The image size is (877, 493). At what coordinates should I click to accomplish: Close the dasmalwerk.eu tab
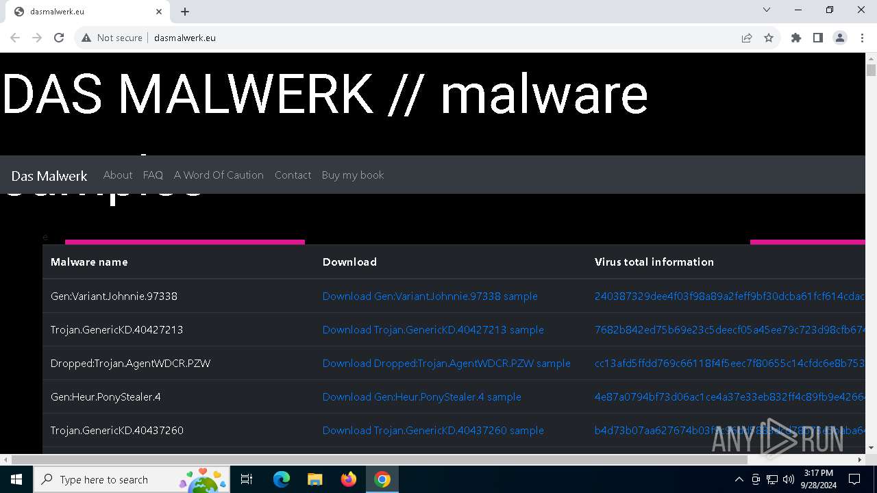click(159, 12)
